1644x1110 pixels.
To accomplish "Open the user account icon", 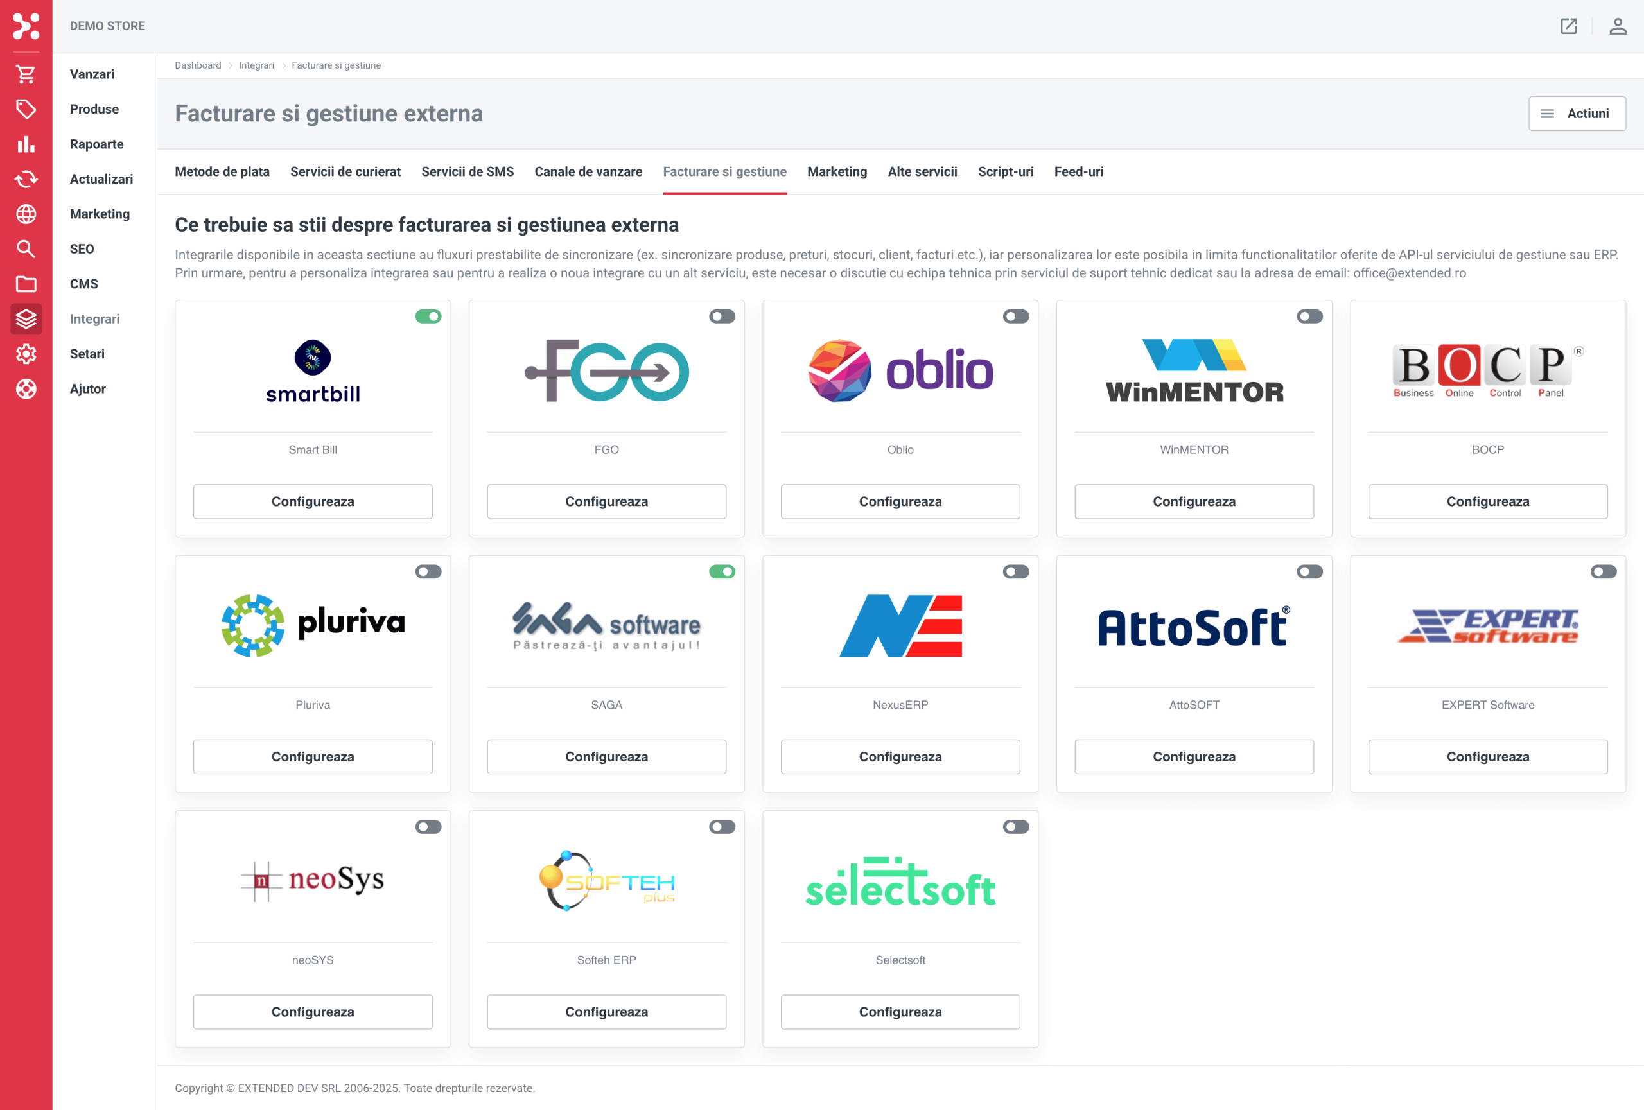I will point(1617,26).
